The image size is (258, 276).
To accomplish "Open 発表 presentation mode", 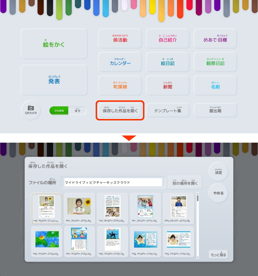I will (x=54, y=80).
